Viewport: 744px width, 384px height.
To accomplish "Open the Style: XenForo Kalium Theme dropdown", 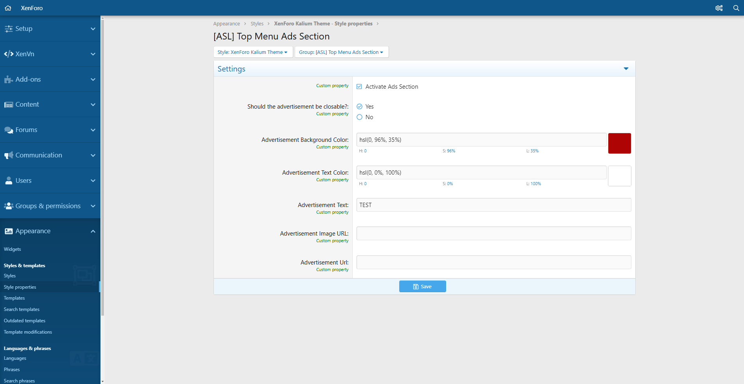I will [x=253, y=52].
